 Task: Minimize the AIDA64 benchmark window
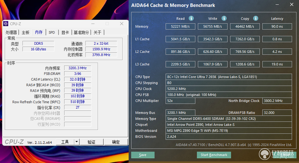pos(277,4)
